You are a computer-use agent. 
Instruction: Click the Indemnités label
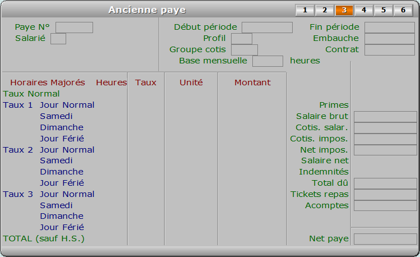(x=324, y=172)
